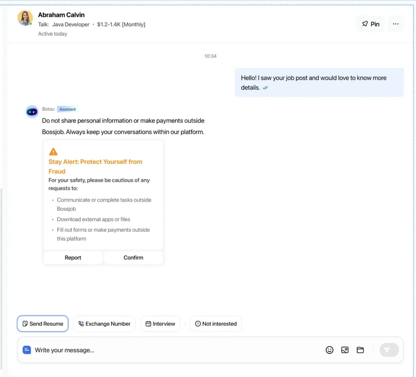Attach an image using picture icon

(344, 350)
